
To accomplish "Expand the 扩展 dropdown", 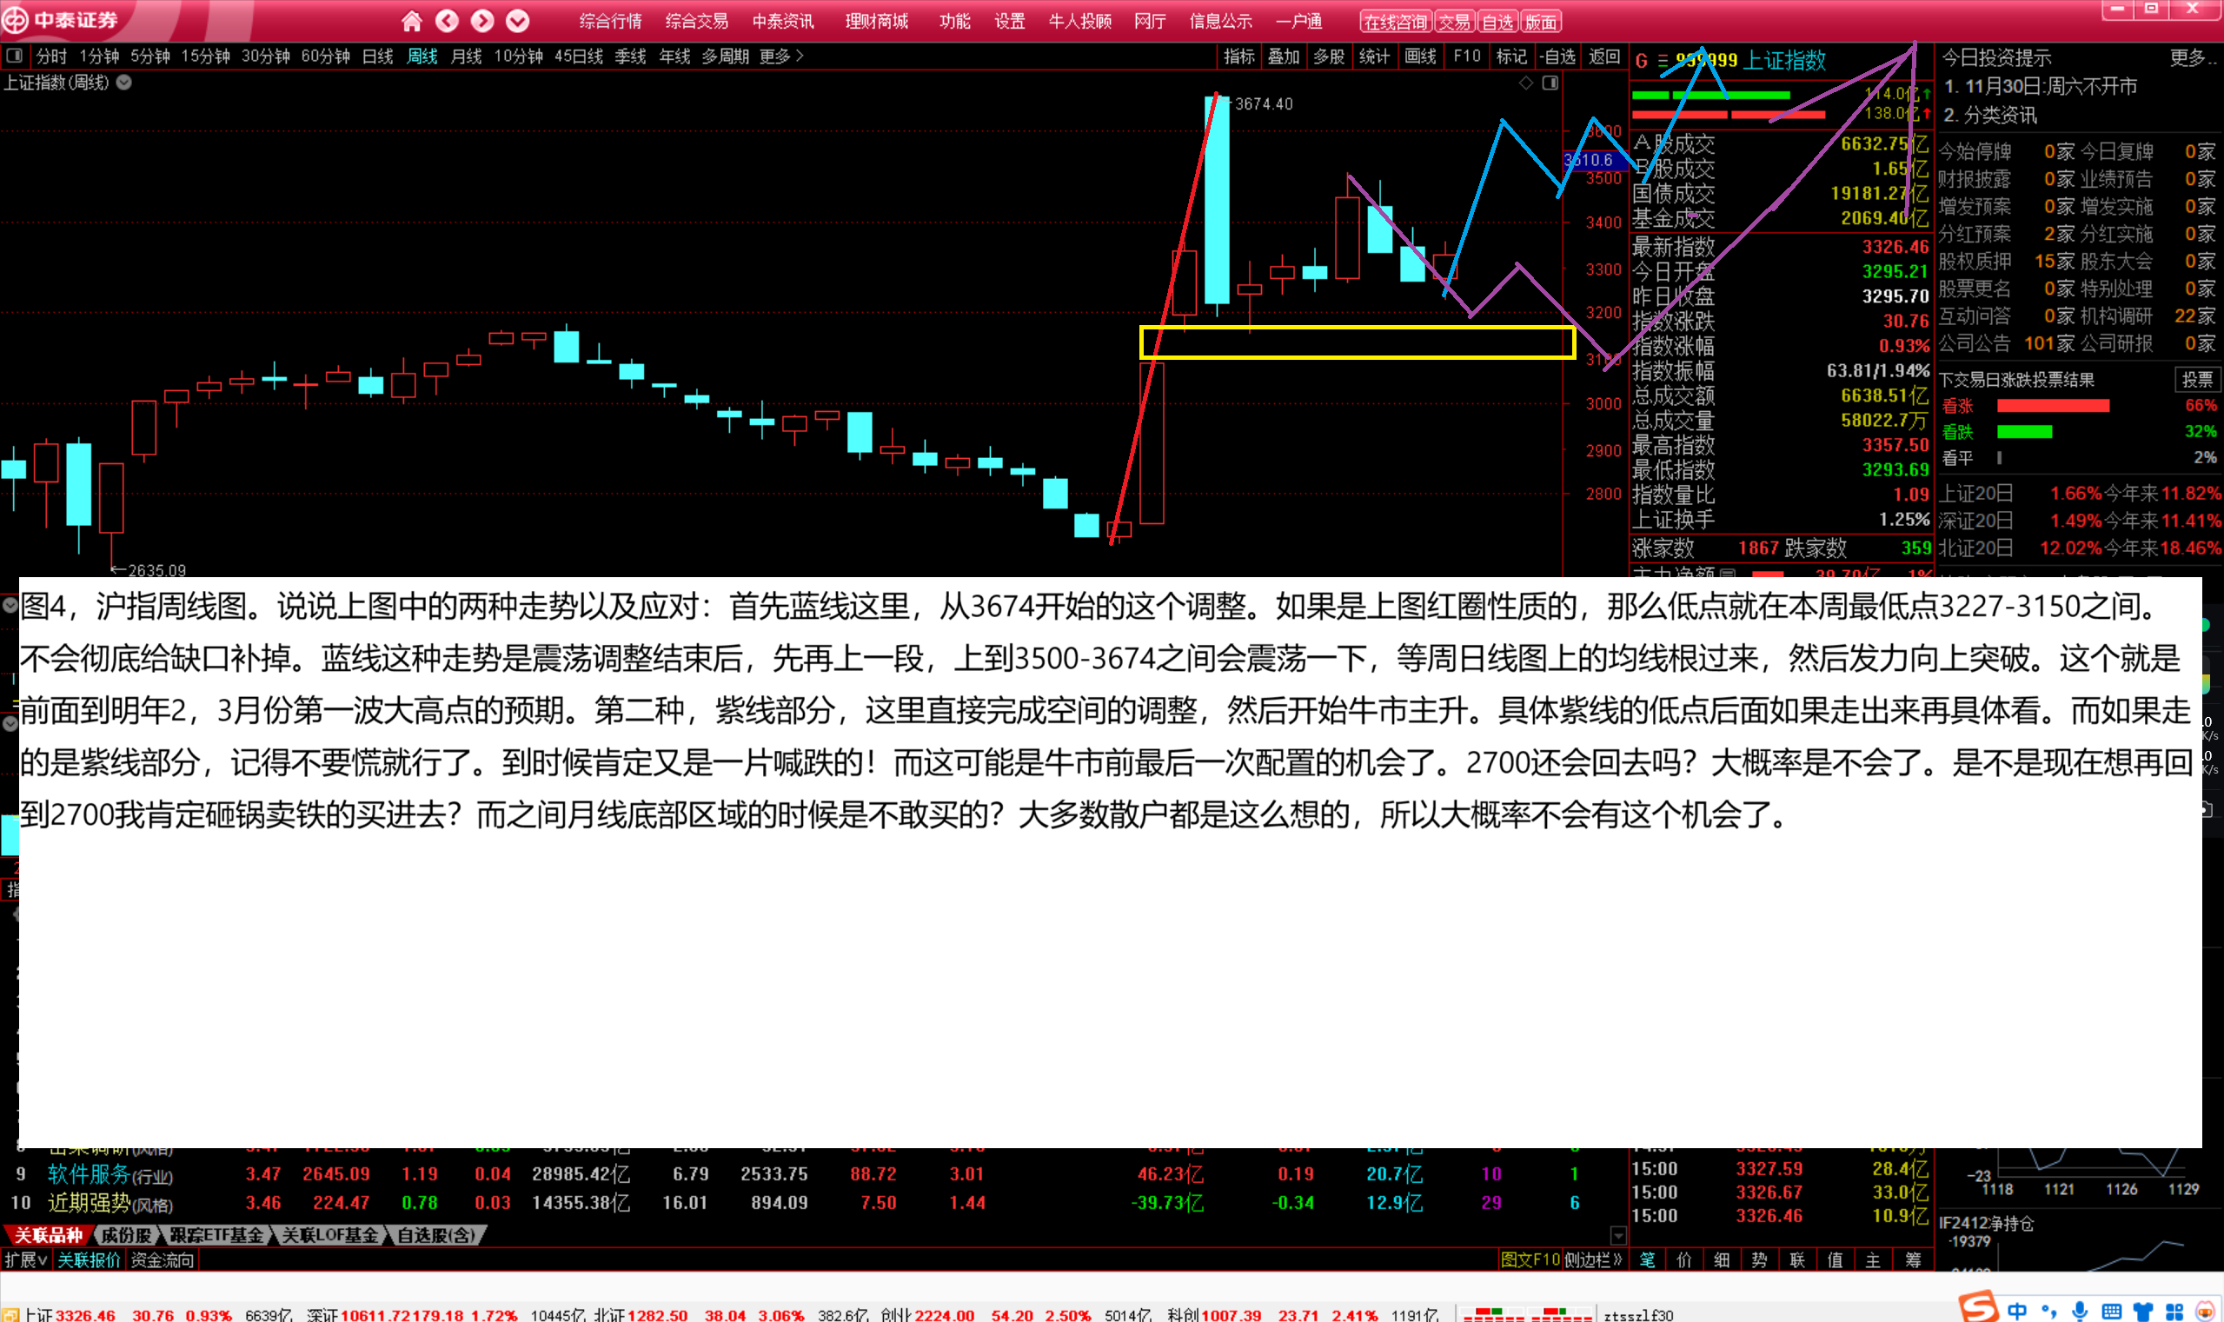I will click(x=26, y=1259).
